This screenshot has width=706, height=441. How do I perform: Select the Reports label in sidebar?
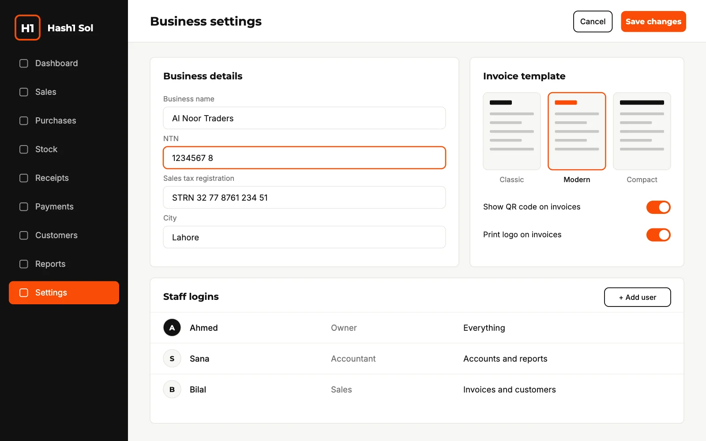click(x=50, y=264)
